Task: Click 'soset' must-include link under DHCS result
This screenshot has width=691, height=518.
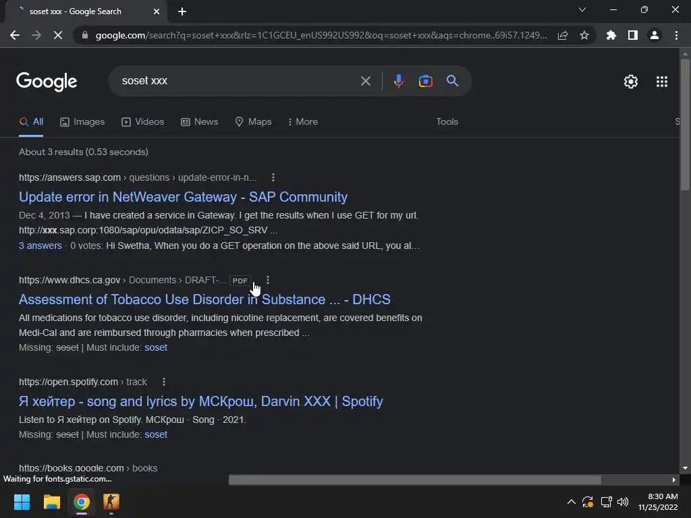Action: click(x=156, y=347)
